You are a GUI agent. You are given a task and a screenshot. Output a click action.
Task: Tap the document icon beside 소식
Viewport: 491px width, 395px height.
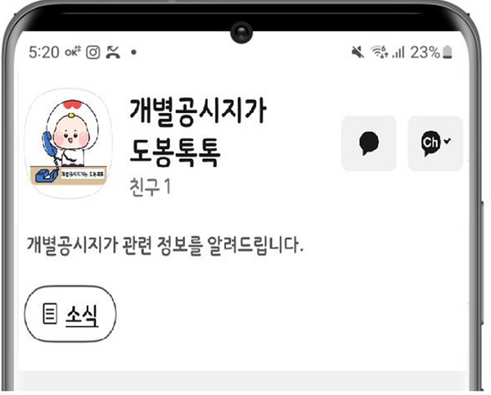coord(50,313)
